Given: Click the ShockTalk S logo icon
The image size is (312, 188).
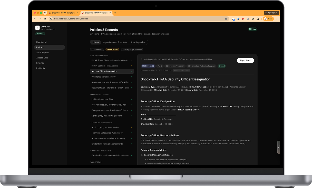Looking at the screenshot, I should coord(37,28).
